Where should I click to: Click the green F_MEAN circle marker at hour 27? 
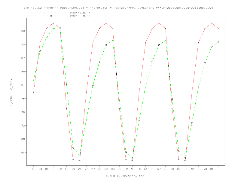point(93,85)
